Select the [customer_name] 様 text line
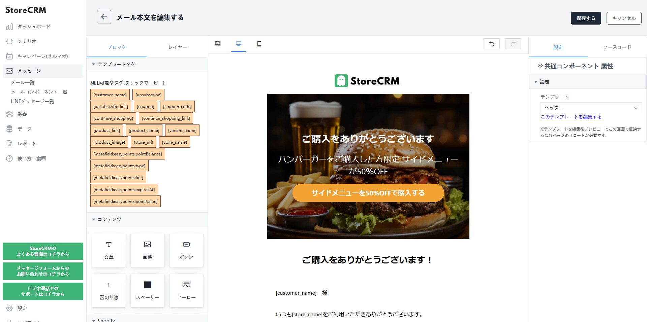The width and height of the screenshot is (647, 322). pos(302,293)
